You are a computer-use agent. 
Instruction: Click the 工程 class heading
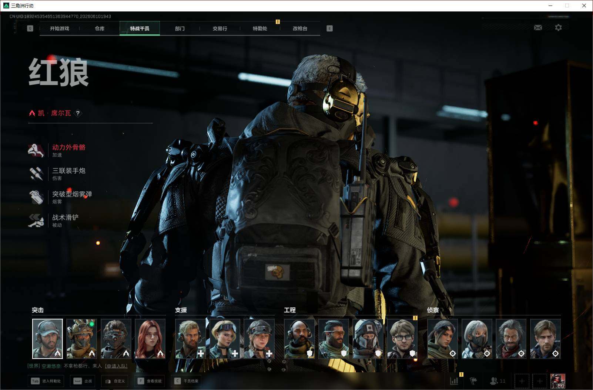tap(290, 310)
